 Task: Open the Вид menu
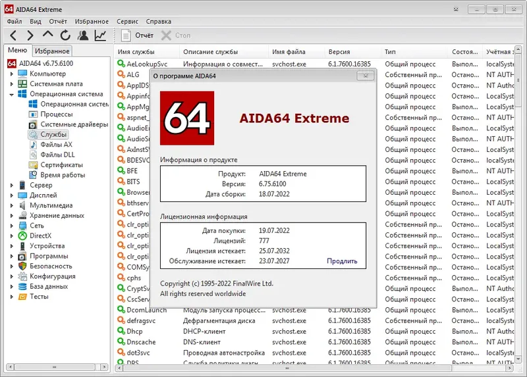coord(36,21)
